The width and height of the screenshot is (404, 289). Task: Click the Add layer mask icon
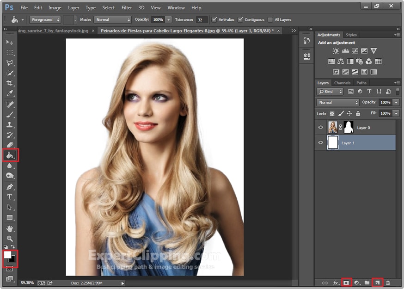(346, 282)
